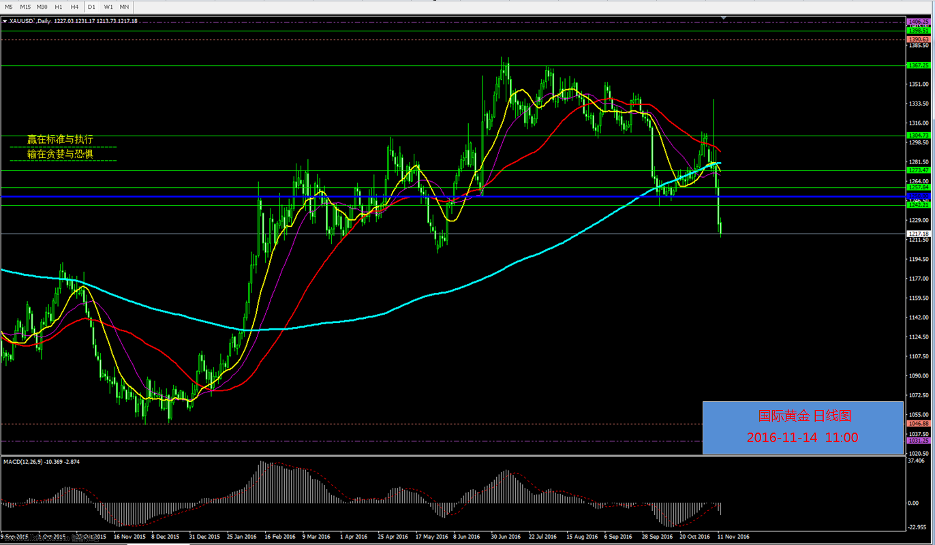Open the XAUUSD chart dropdown triangle
Screen dimensions: 935x545
(x=5, y=21)
